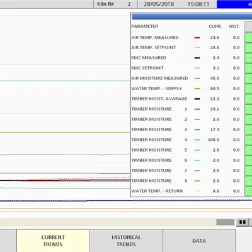Open the CURRENT TRENDS tab
This screenshot has height=252, width=252.
click(x=53, y=241)
